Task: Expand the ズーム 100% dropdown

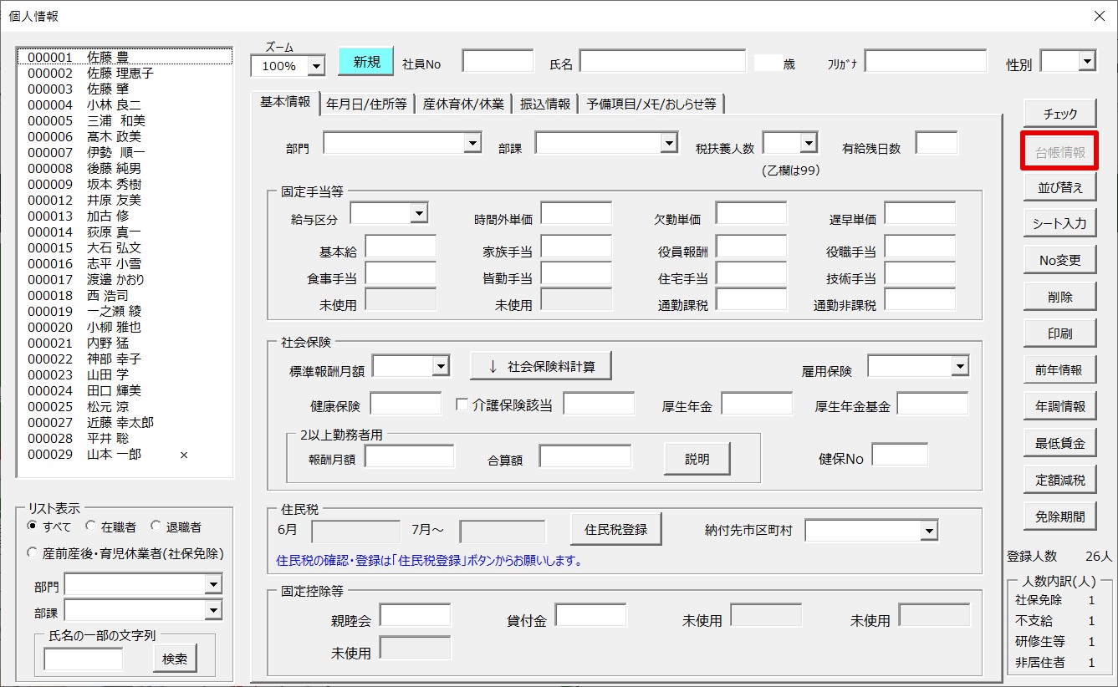Action: point(316,65)
